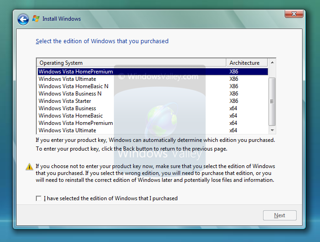Click the list scrollbar down arrow
320x242 pixels.
(272, 130)
